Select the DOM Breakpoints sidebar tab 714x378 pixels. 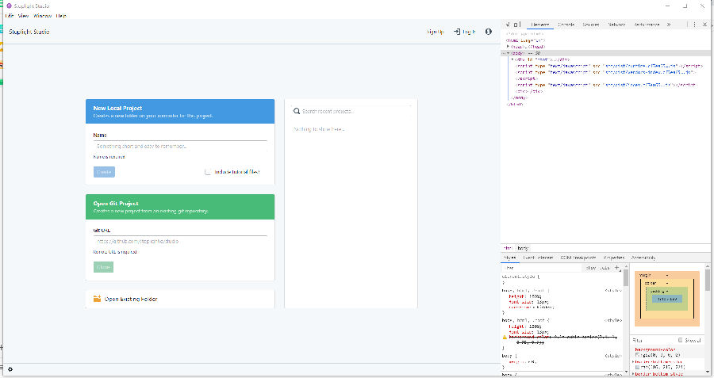tap(578, 258)
